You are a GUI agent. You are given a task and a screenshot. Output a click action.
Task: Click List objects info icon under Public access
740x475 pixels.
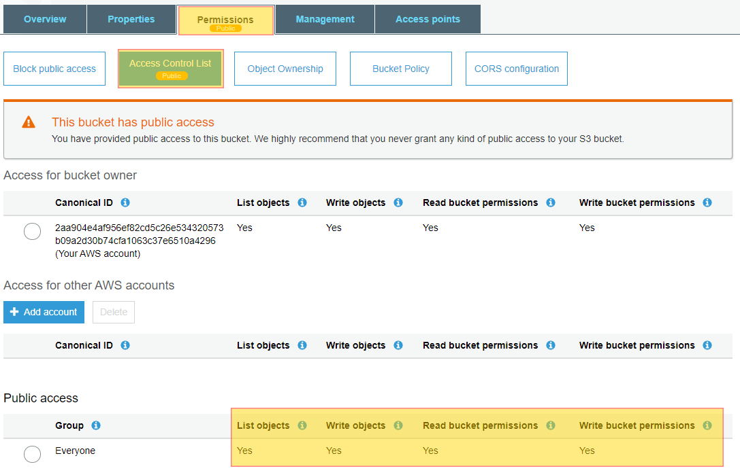(302, 425)
